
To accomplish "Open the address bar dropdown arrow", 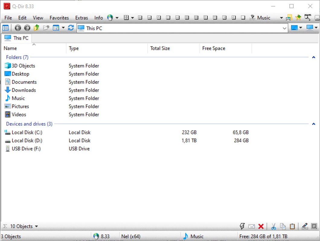I will [284, 28].
